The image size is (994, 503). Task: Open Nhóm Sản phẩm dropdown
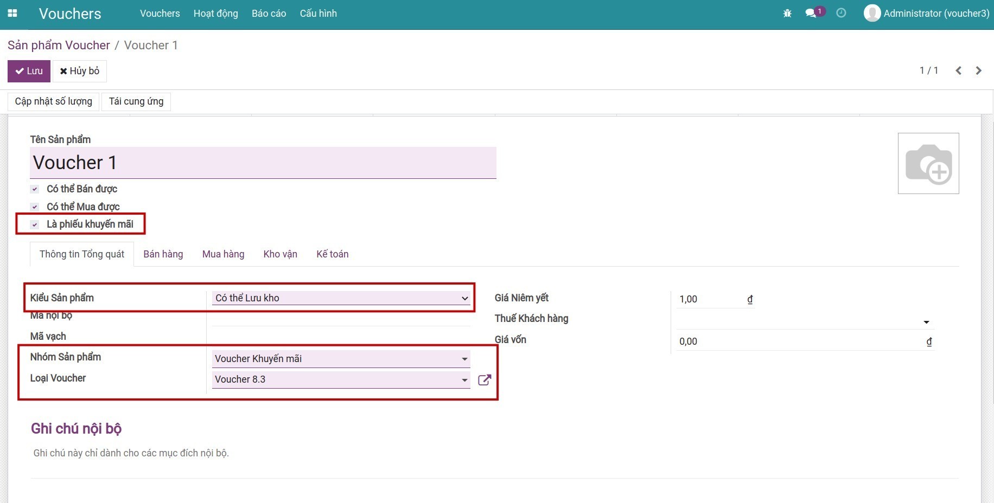point(341,359)
